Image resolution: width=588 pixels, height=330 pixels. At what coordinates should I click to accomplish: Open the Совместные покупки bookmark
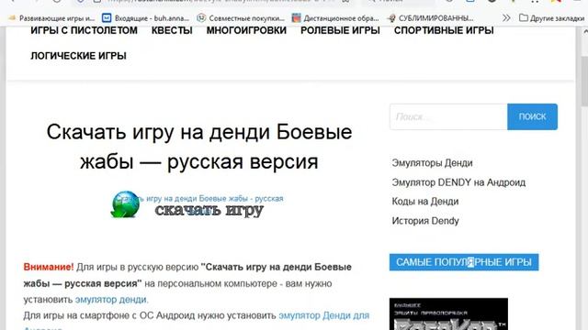pyautogui.click(x=241, y=18)
